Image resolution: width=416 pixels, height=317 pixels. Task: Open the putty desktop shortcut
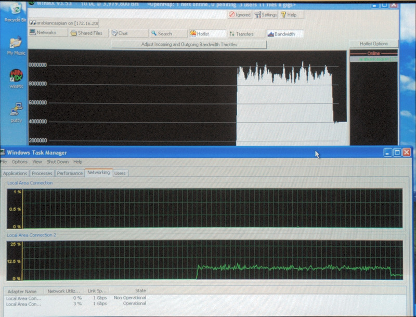(x=16, y=113)
